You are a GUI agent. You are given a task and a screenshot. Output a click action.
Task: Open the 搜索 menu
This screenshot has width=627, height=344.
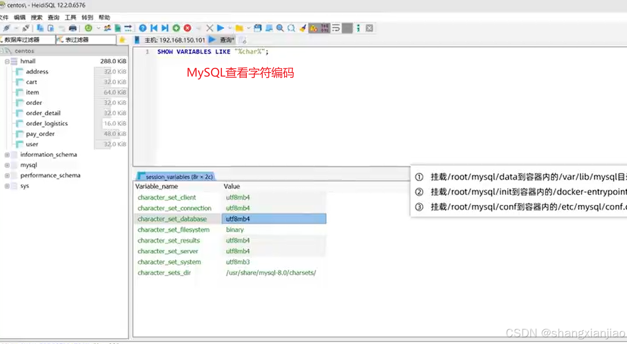click(x=37, y=17)
